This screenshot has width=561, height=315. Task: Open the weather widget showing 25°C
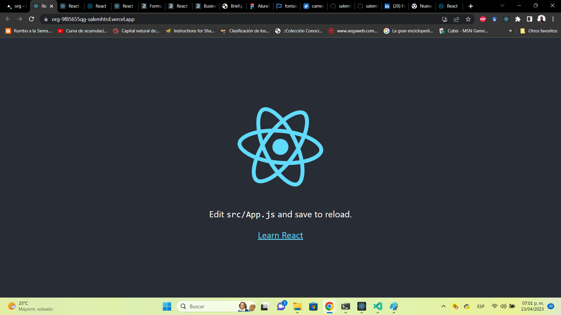tap(30, 306)
